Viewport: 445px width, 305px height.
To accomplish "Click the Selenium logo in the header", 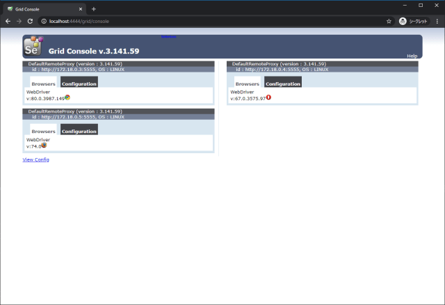I will (33, 46).
